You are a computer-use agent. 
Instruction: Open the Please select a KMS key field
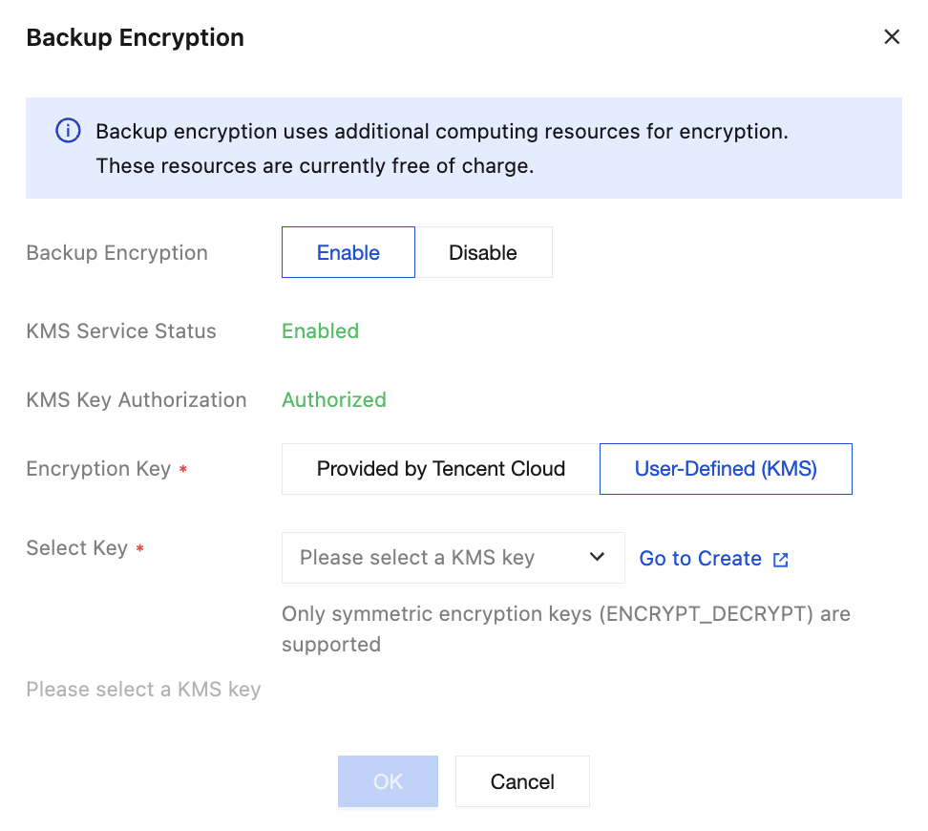coord(453,558)
